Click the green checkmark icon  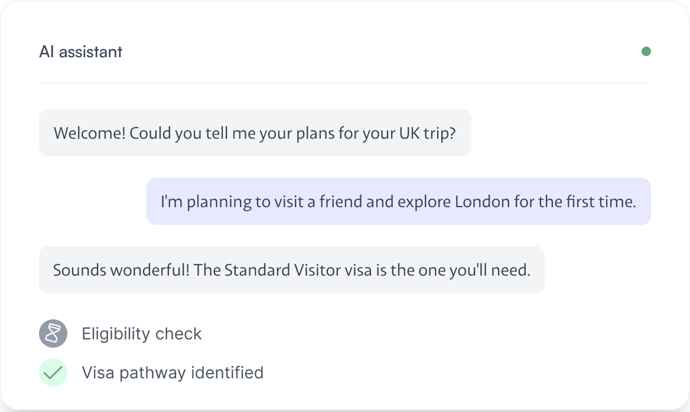click(x=53, y=372)
